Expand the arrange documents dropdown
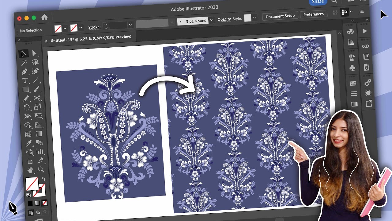Screen dimensions: 392x221 point(351,12)
